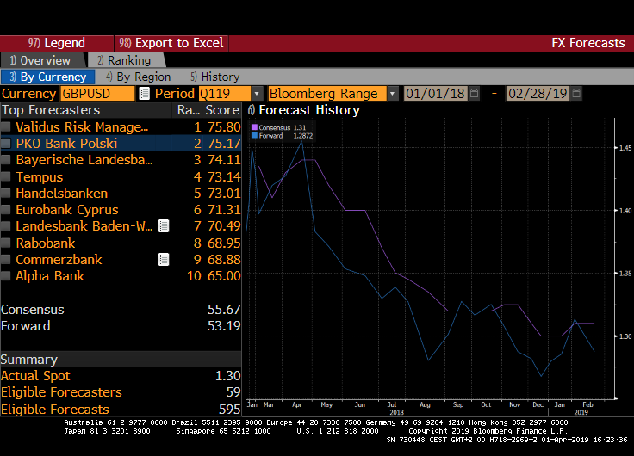634x456 pixels.
Task: Enable the Rabobank checkbox
Action: pyautogui.click(x=7, y=243)
